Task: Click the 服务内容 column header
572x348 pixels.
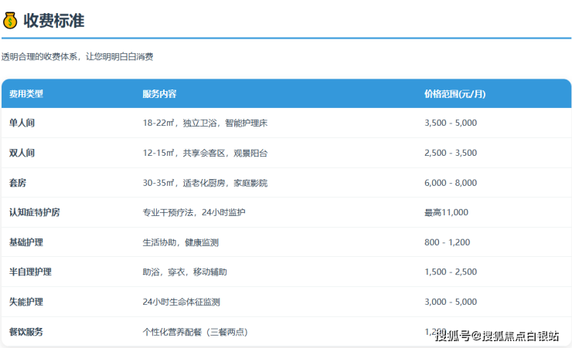Action: (159, 94)
